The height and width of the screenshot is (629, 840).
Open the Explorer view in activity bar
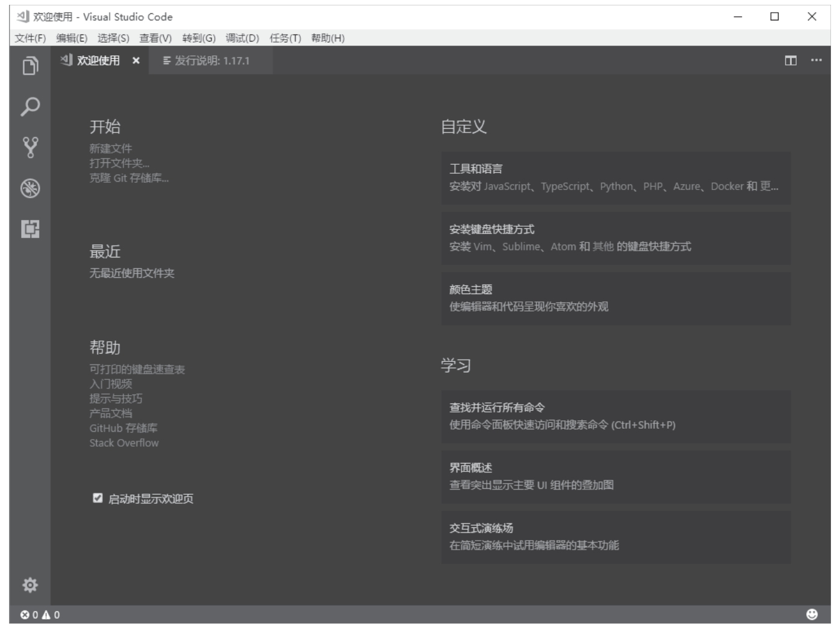30,66
